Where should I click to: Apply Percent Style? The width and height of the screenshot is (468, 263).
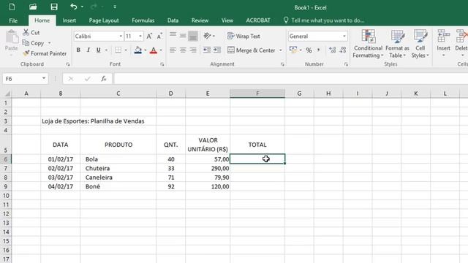click(x=309, y=50)
